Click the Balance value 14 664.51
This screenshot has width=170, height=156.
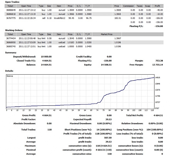[46, 65]
